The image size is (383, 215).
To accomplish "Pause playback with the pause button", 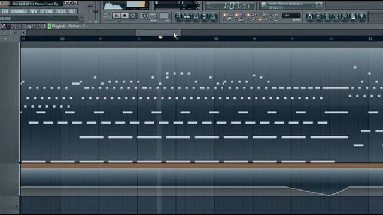I will click(117, 16).
